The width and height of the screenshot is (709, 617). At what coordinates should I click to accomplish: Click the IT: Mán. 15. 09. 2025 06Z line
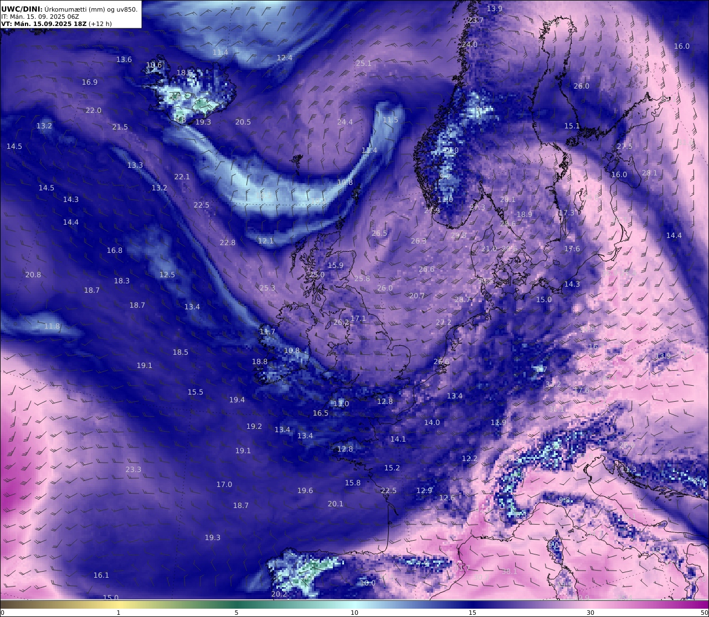coord(40,17)
